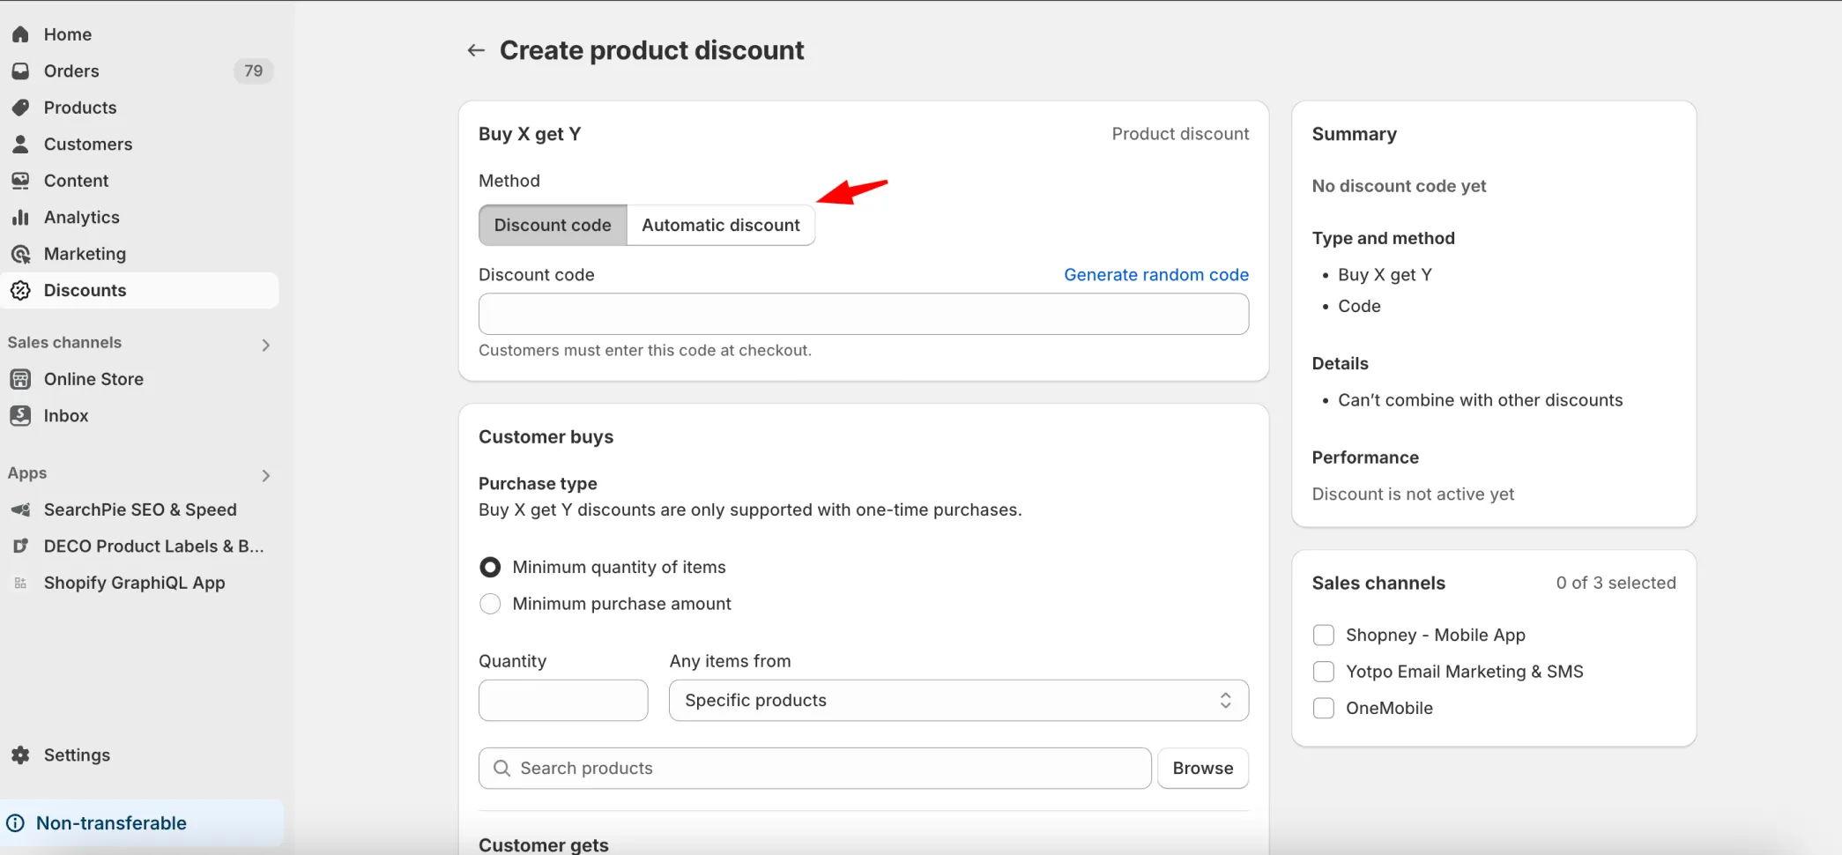Open Marketing in the sidebar
1842x855 pixels.
pos(139,254)
